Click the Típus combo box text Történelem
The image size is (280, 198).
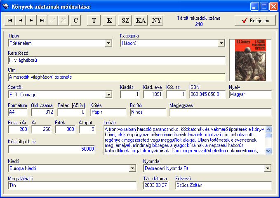coord(21,43)
